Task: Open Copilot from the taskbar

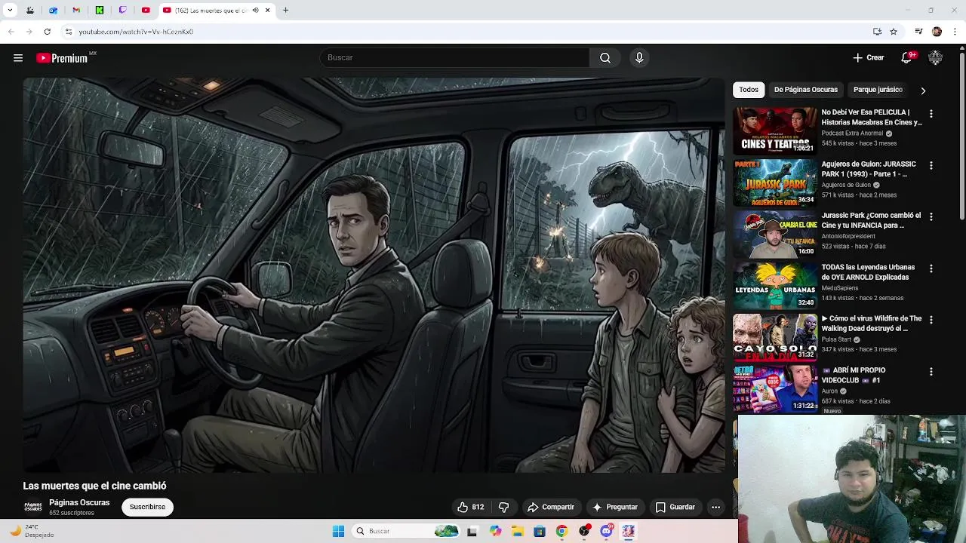Action: click(x=495, y=531)
